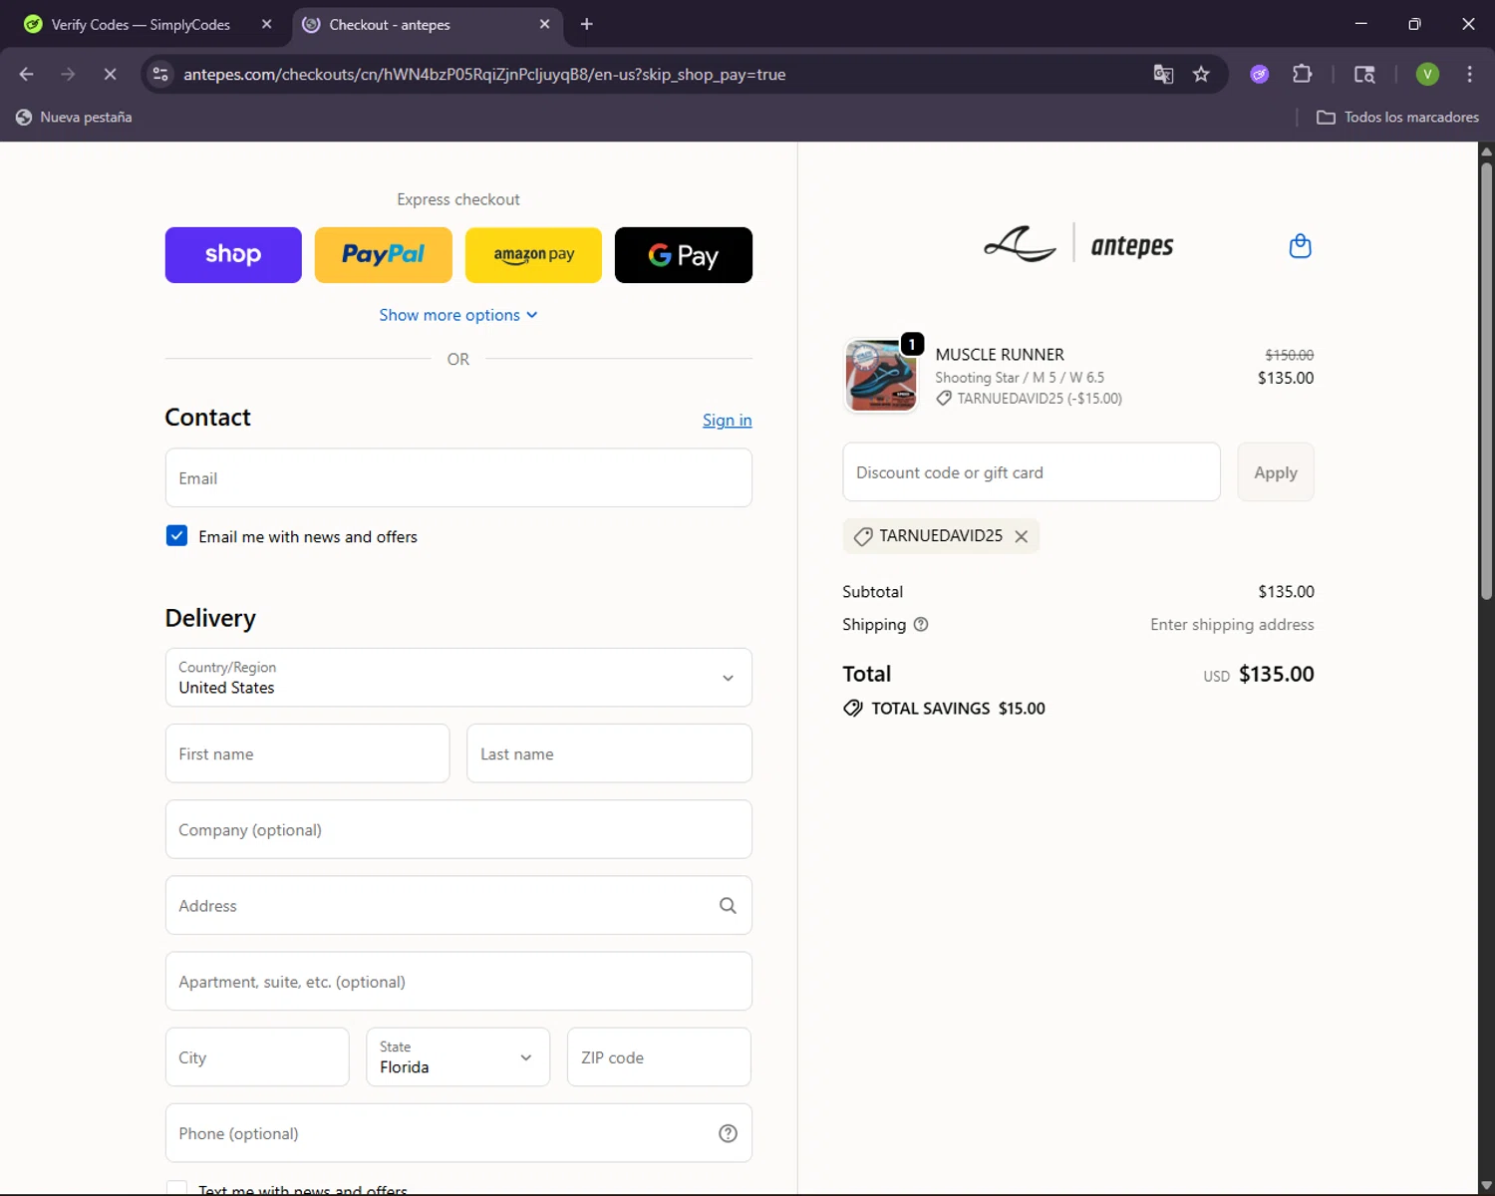Click the Shooting Star / M 5 / W 6.5 variant text
1495x1196 pixels.
point(1020,378)
